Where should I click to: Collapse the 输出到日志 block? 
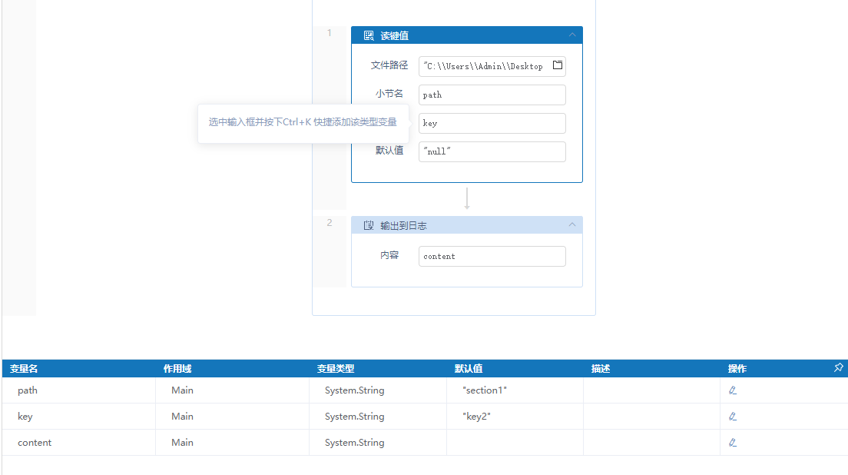(x=572, y=225)
